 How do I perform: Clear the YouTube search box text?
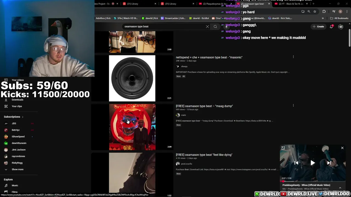(x=207, y=27)
